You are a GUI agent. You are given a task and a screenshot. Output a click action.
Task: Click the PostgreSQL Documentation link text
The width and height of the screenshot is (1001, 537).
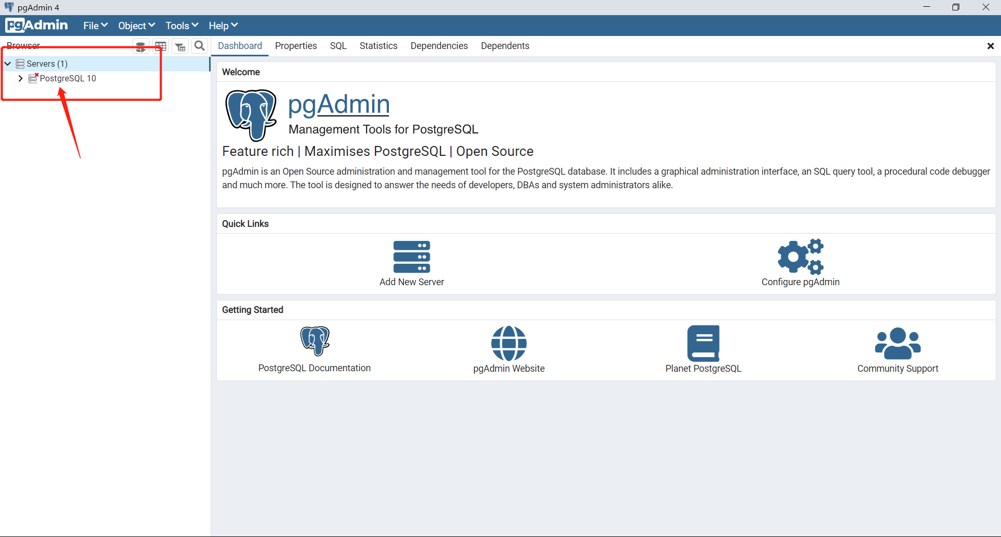(x=314, y=368)
